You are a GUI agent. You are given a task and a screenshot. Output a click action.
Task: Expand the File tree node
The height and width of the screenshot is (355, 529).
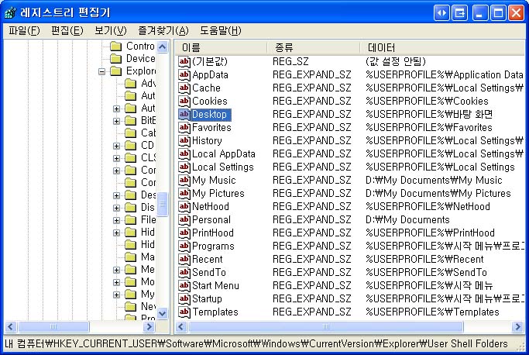click(116, 220)
